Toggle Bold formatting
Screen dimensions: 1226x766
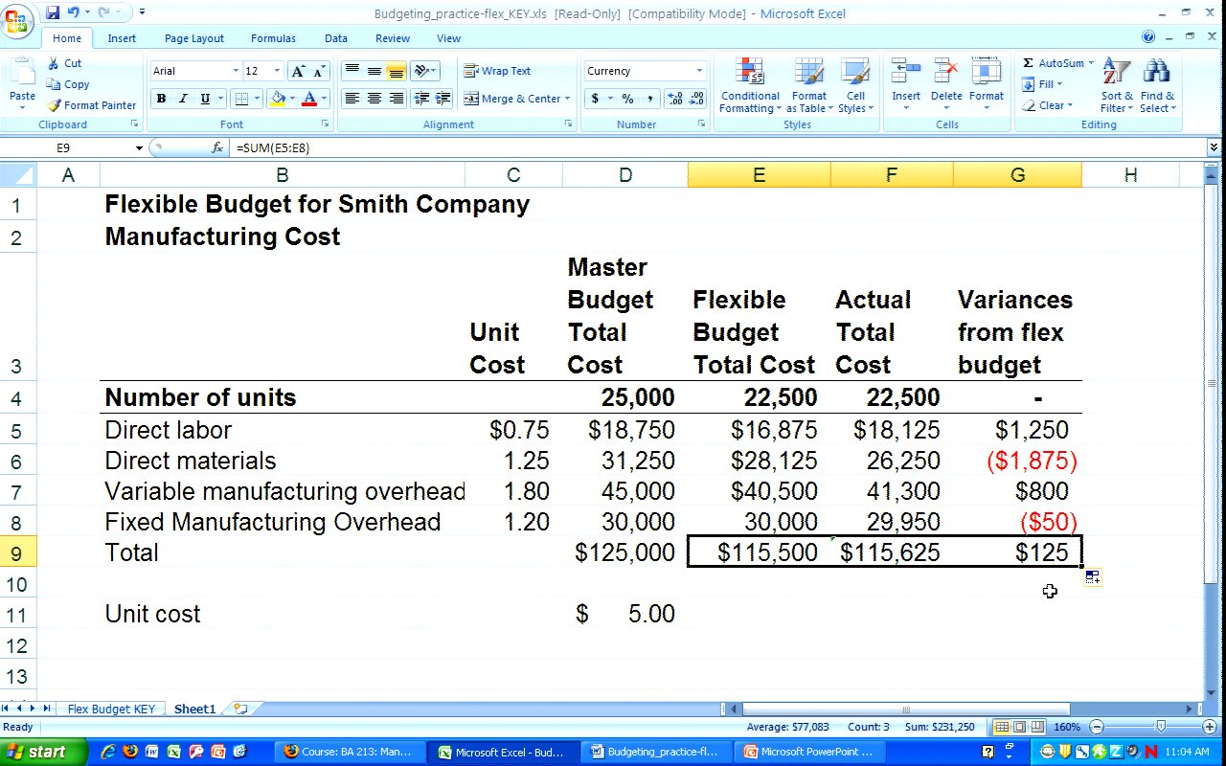pos(161,99)
